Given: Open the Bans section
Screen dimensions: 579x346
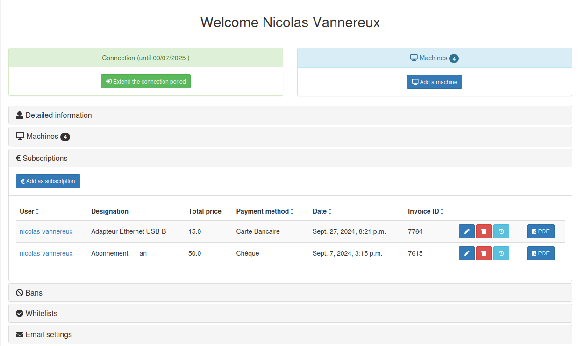Looking at the screenshot, I should [34, 293].
